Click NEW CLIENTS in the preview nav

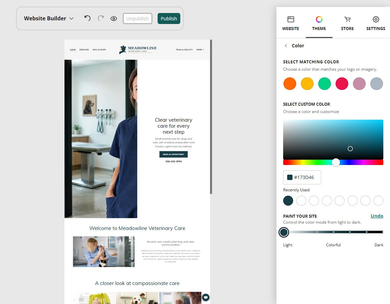click(x=99, y=50)
